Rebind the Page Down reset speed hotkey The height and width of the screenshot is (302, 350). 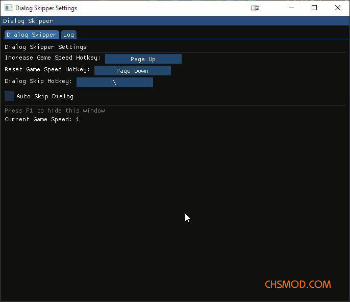[x=132, y=71]
